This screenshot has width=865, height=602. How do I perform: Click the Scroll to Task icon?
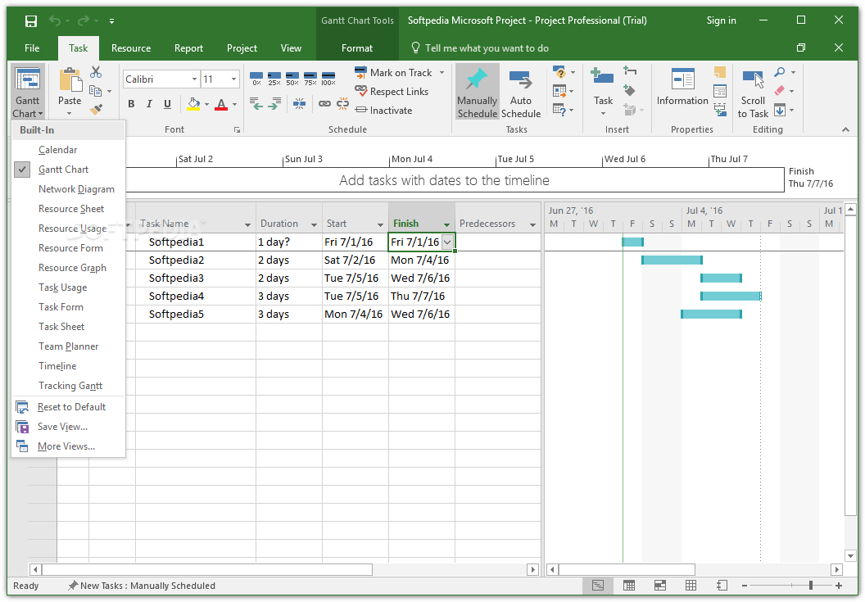click(753, 79)
